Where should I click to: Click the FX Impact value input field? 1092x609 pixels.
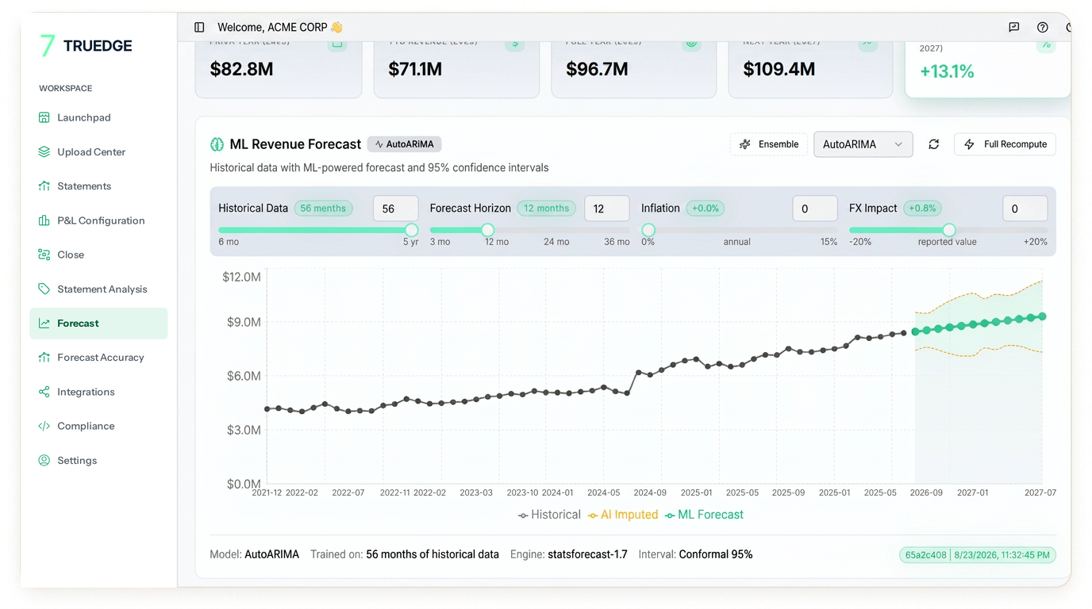1025,209
